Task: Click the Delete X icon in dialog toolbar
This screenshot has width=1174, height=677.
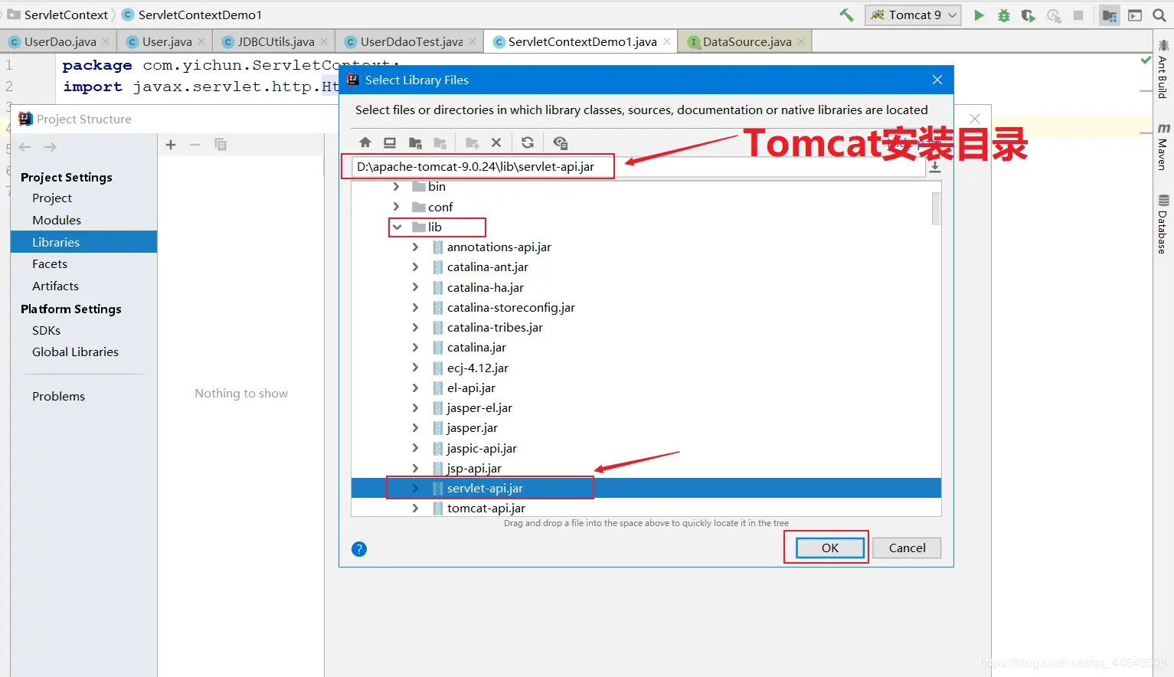Action: pyautogui.click(x=496, y=142)
